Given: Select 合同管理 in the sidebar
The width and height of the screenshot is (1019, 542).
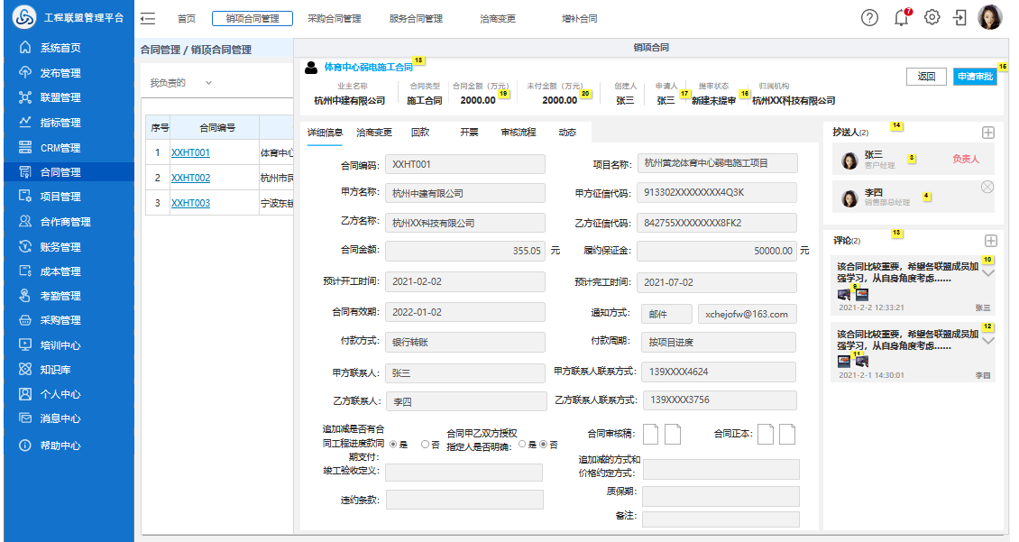Looking at the screenshot, I should [x=69, y=172].
